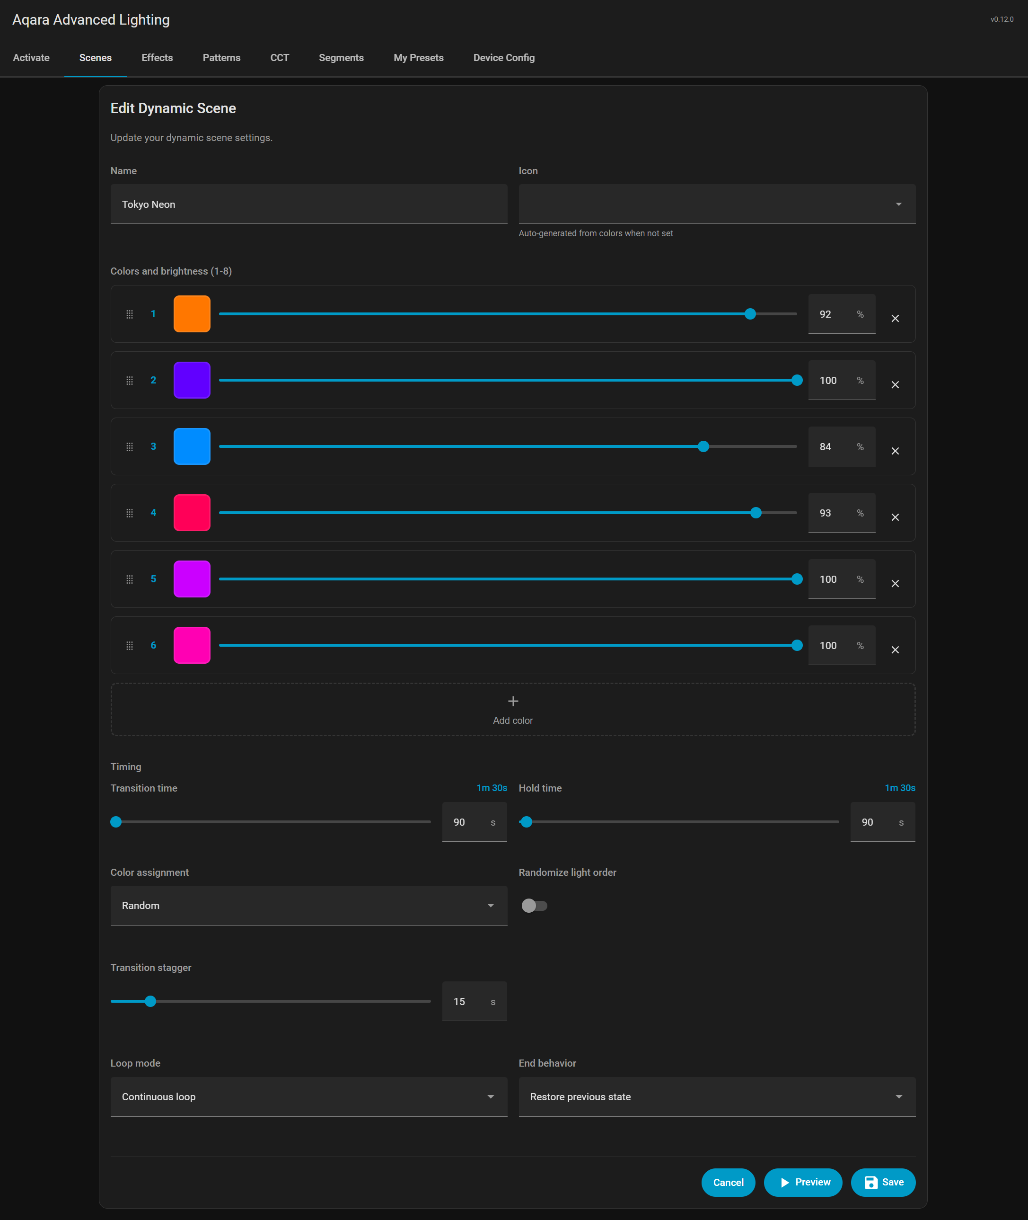This screenshot has width=1028, height=1220.
Task: Open the Loop mode dropdown
Action: coord(308,1096)
